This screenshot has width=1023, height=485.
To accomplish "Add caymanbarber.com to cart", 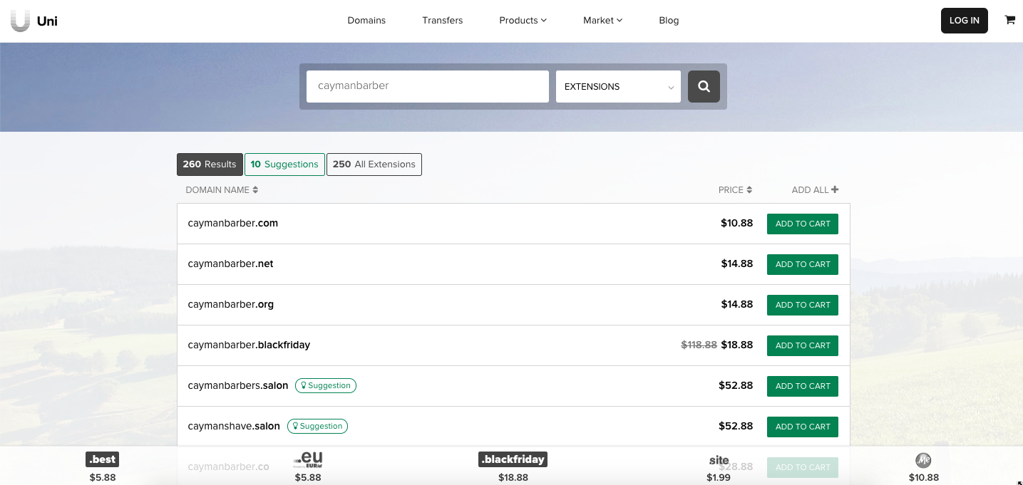I will click(803, 224).
